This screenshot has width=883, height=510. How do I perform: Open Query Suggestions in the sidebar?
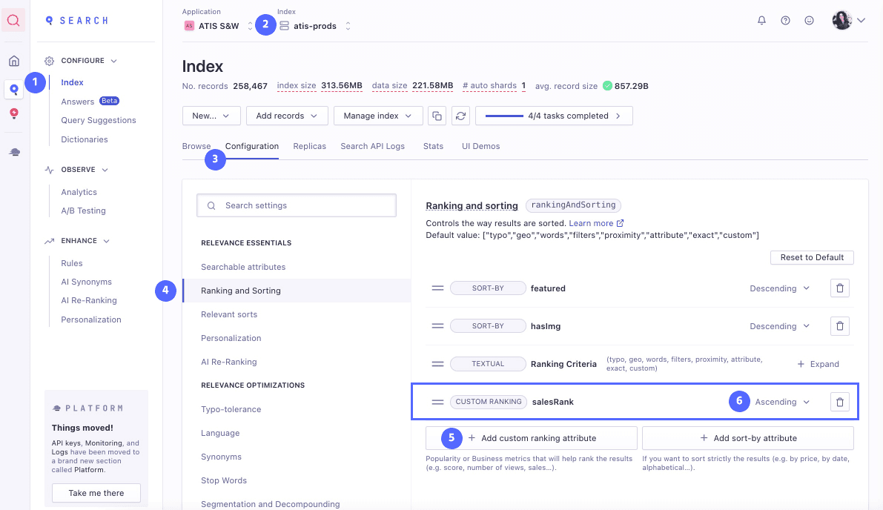pos(99,121)
